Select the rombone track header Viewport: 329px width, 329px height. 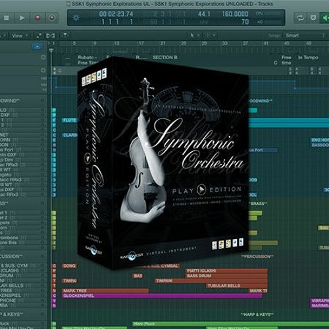(24, 238)
